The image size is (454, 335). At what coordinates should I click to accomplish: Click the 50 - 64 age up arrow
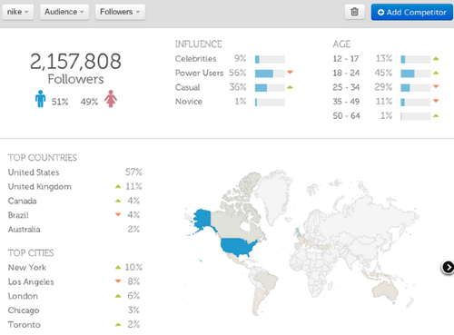[436, 115]
